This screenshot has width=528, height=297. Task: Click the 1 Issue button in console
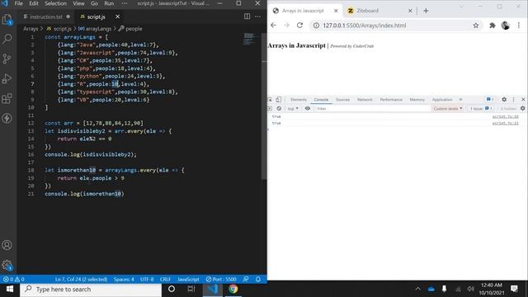[x=481, y=108]
